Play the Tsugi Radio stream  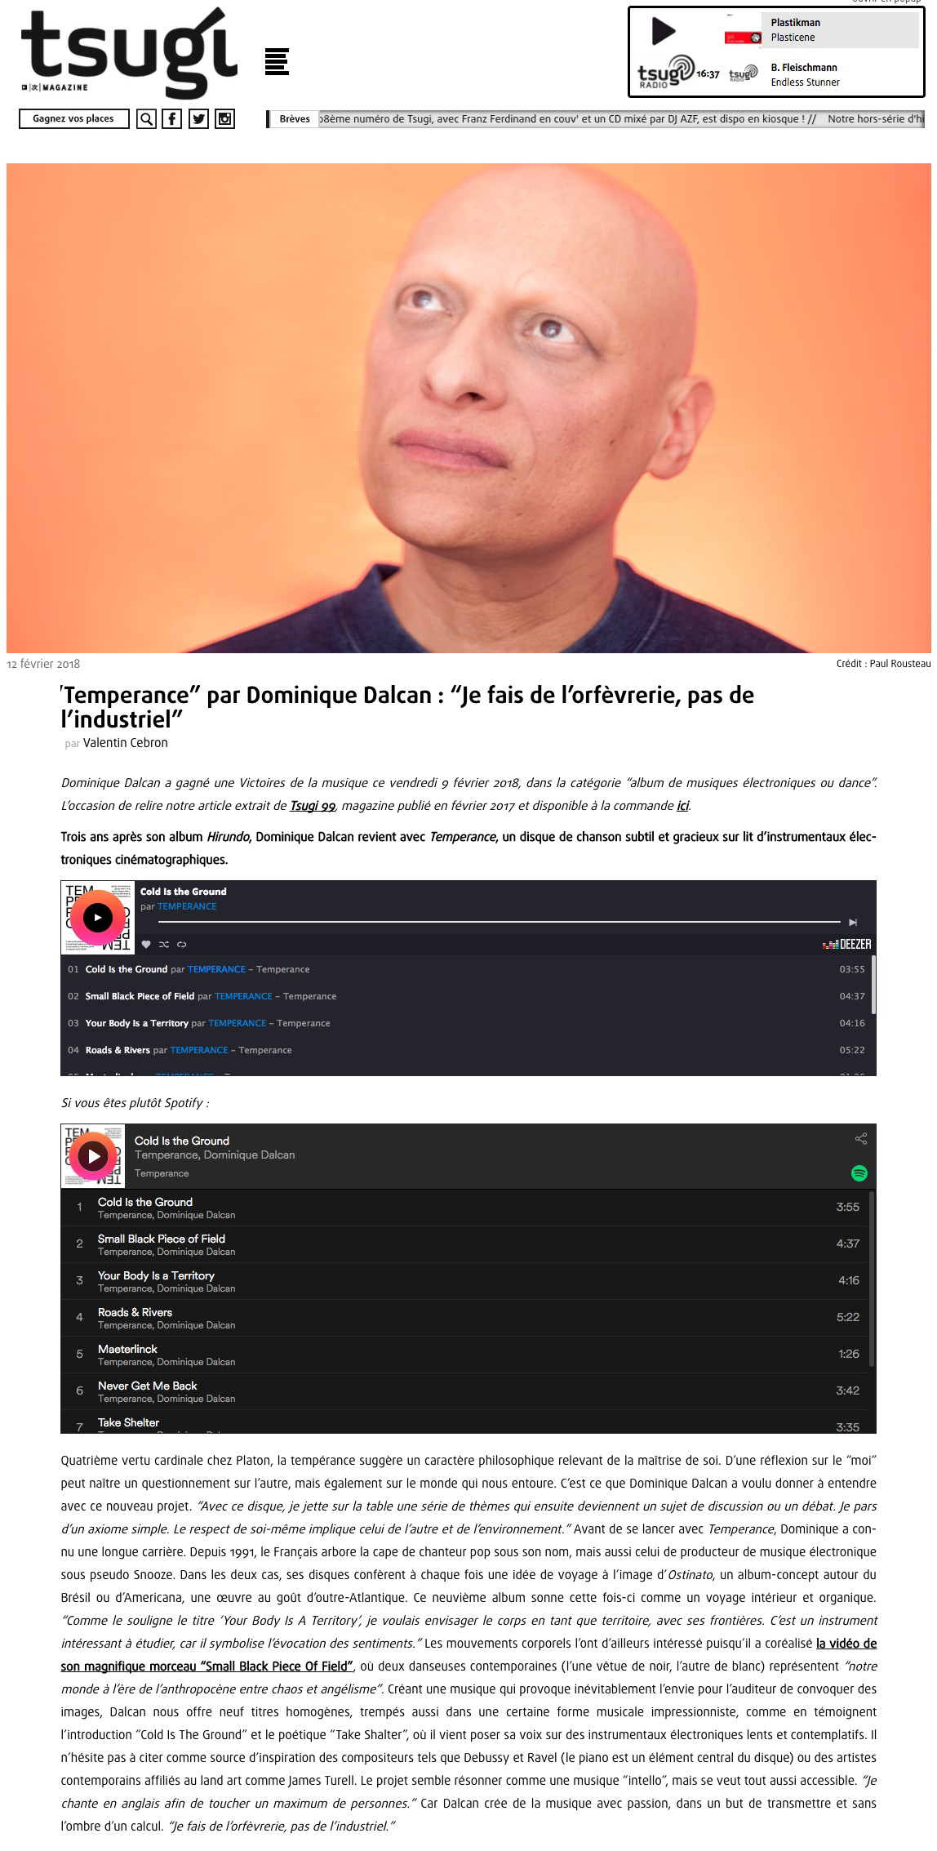[x=663, y=32]
